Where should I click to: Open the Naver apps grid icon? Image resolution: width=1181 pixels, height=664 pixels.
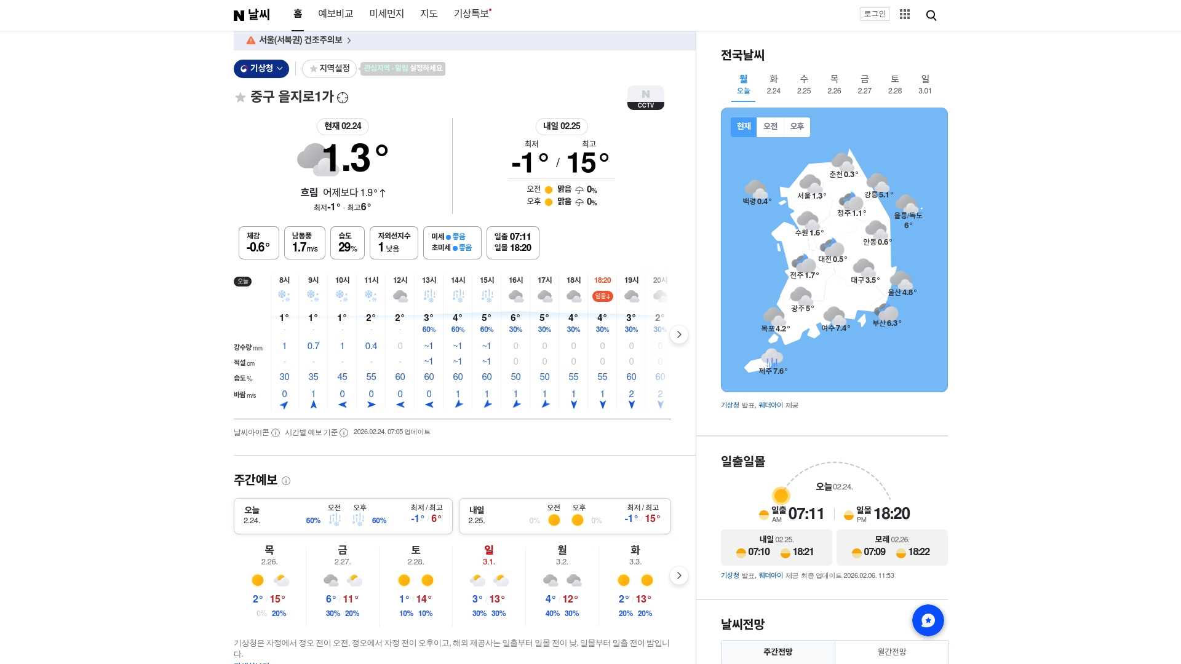[x=904, y=14]
